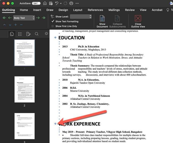Enable Show First Line Only

pyautogui.click(x=53, y=26)
